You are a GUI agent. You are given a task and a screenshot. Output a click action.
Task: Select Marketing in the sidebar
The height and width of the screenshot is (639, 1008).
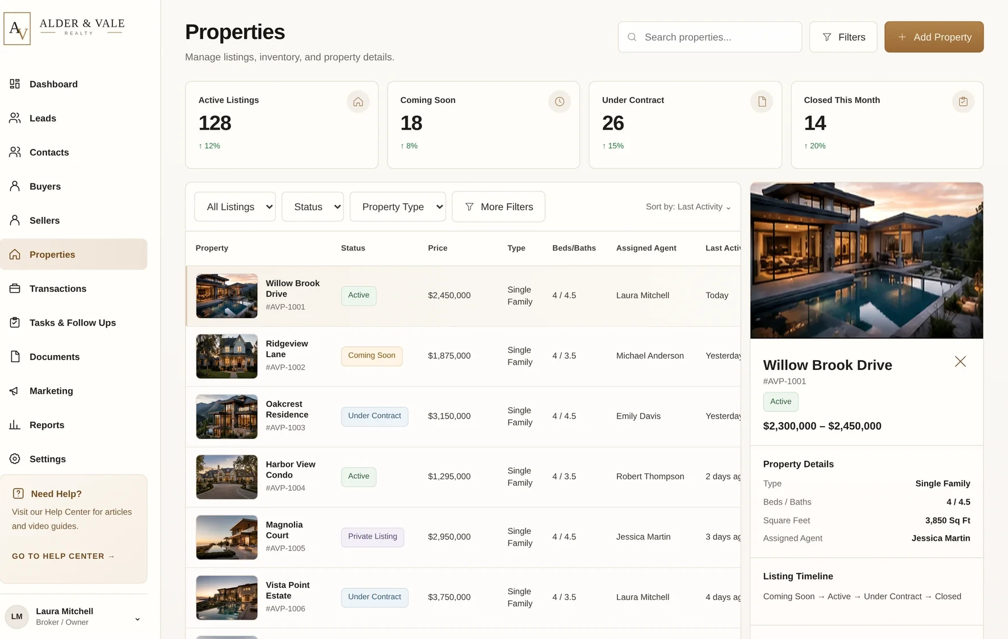pyautogui.click(x=74, y=391)
